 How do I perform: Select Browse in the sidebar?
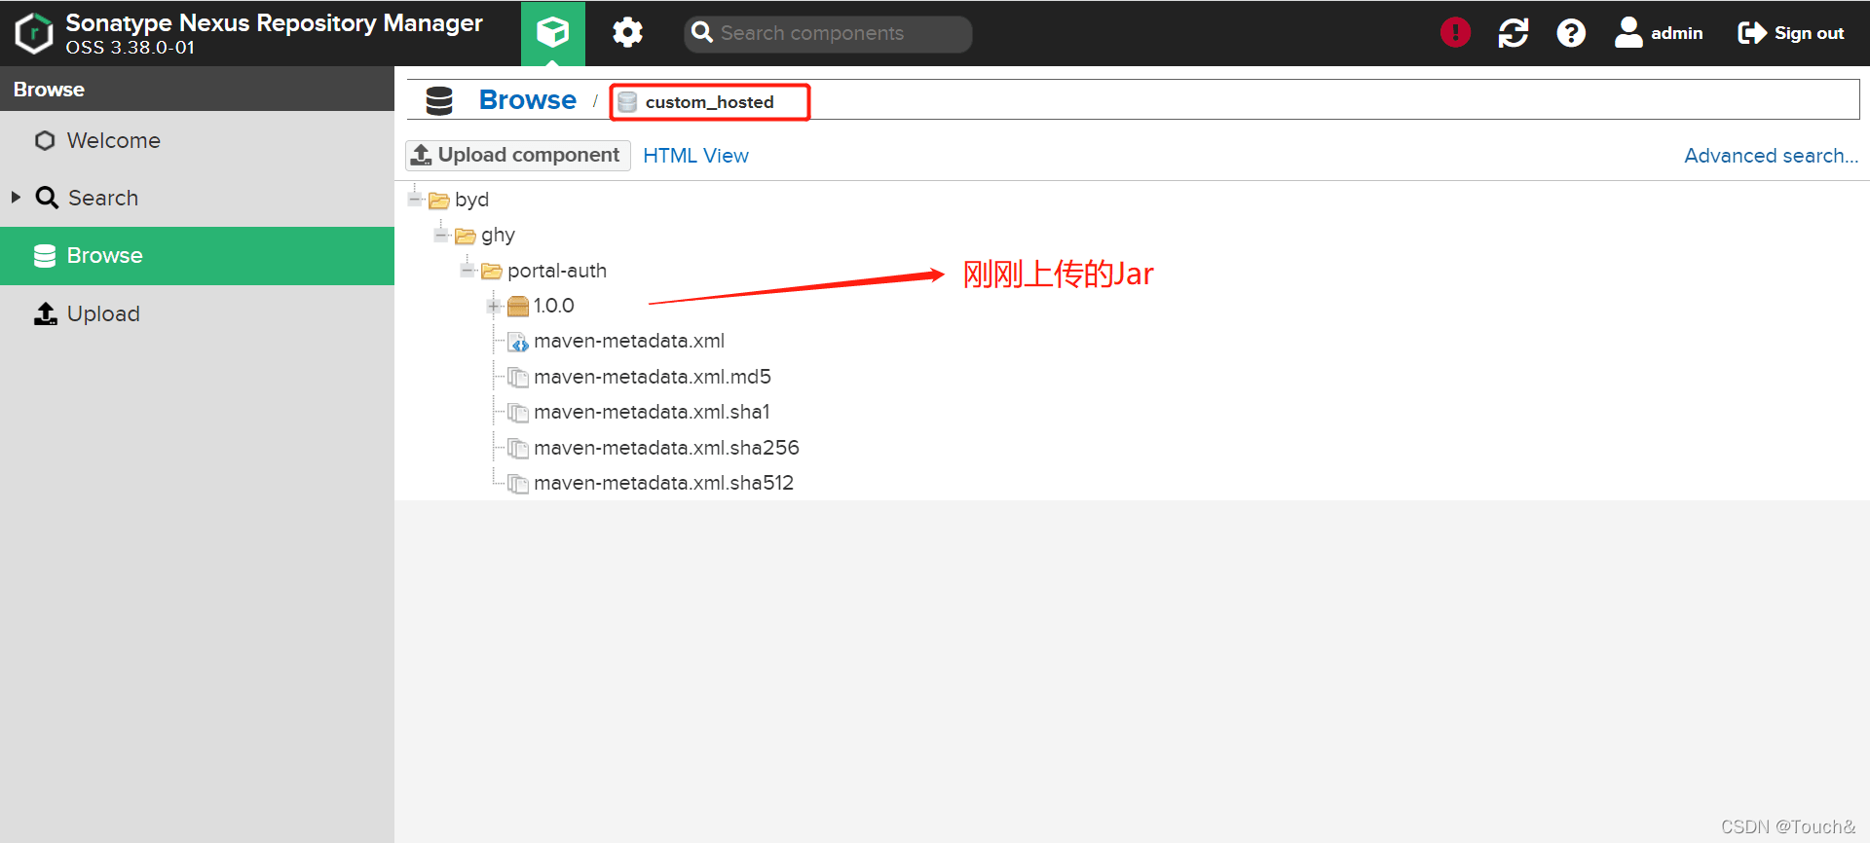[197, 256]
